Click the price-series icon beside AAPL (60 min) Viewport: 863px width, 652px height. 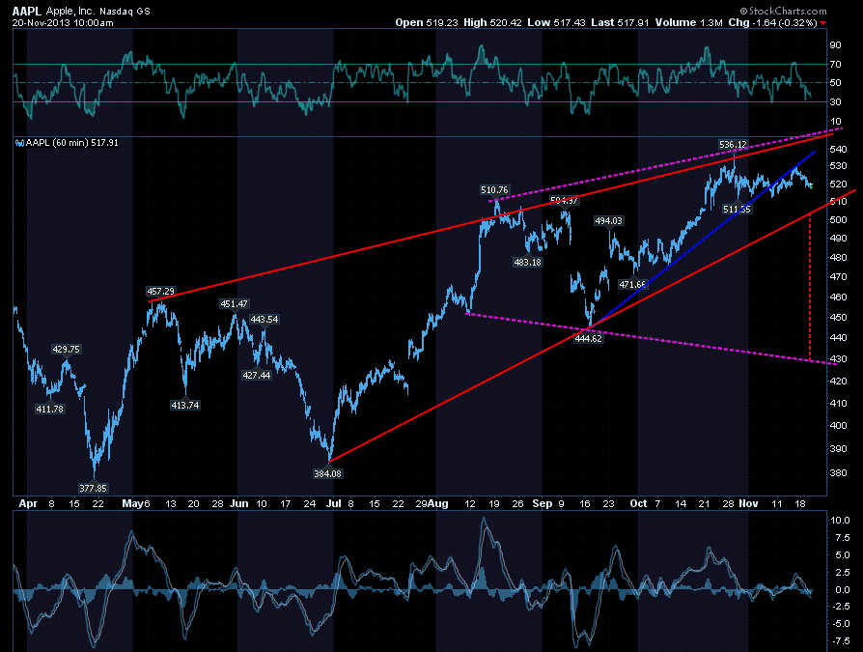click(x=20, y=143)
